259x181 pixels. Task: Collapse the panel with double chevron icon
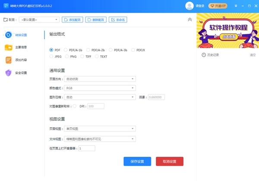tap(190, 19)
